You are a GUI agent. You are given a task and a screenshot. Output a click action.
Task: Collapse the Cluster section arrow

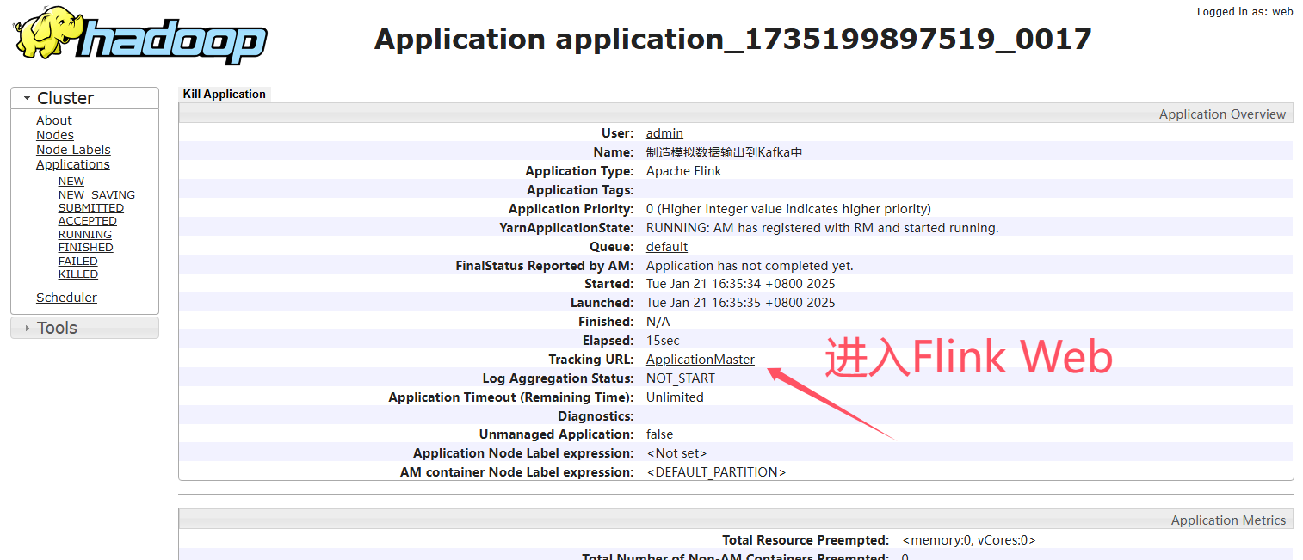point(28,99)
